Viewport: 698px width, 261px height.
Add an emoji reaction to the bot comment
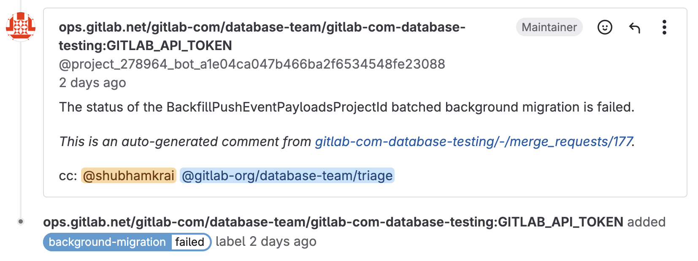pyautogui.click(x=604, y=27)
